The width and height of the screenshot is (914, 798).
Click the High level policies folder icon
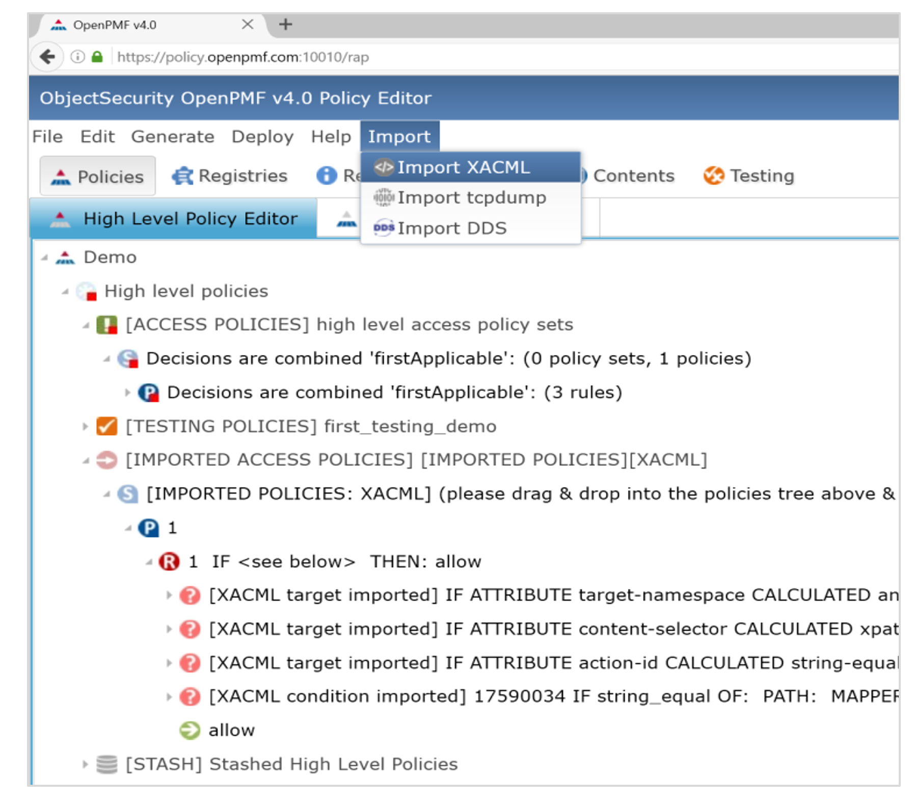[86, 291]
